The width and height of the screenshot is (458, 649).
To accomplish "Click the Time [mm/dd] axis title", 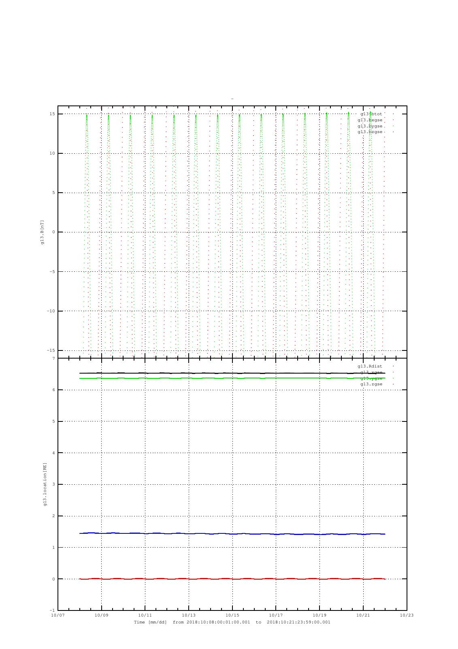I will (150, 622).
